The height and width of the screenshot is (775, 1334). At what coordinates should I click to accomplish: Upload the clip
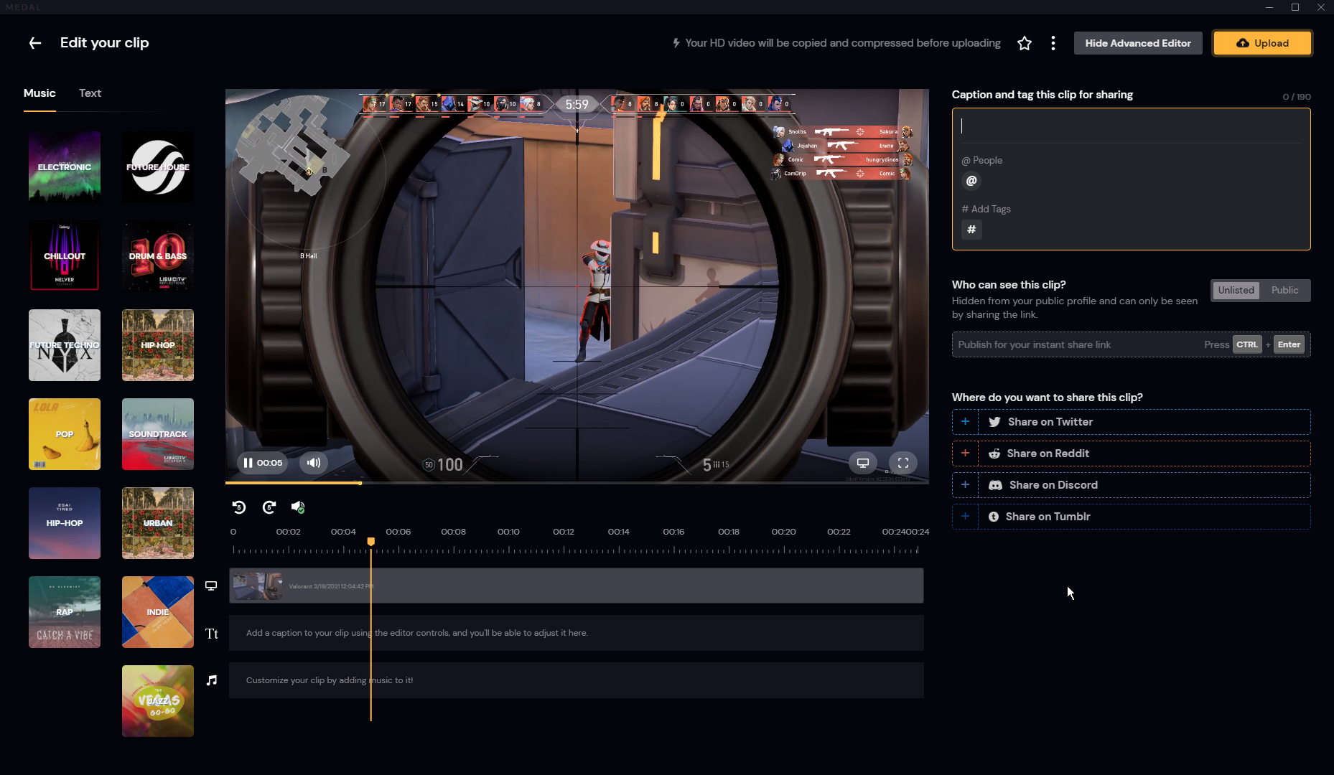pos(1262,43)
